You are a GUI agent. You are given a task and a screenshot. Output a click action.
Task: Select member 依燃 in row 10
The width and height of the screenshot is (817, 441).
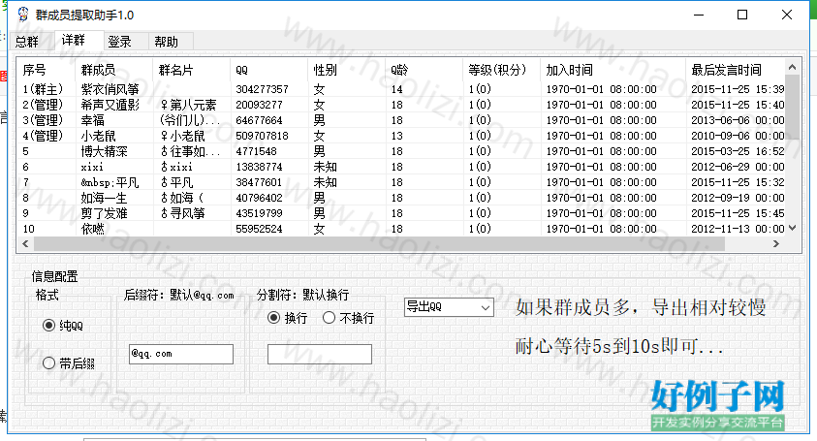pyautogui.click(x=93, y=229)
